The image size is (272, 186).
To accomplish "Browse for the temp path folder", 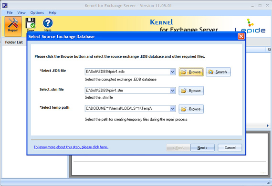I will [191, 109].
